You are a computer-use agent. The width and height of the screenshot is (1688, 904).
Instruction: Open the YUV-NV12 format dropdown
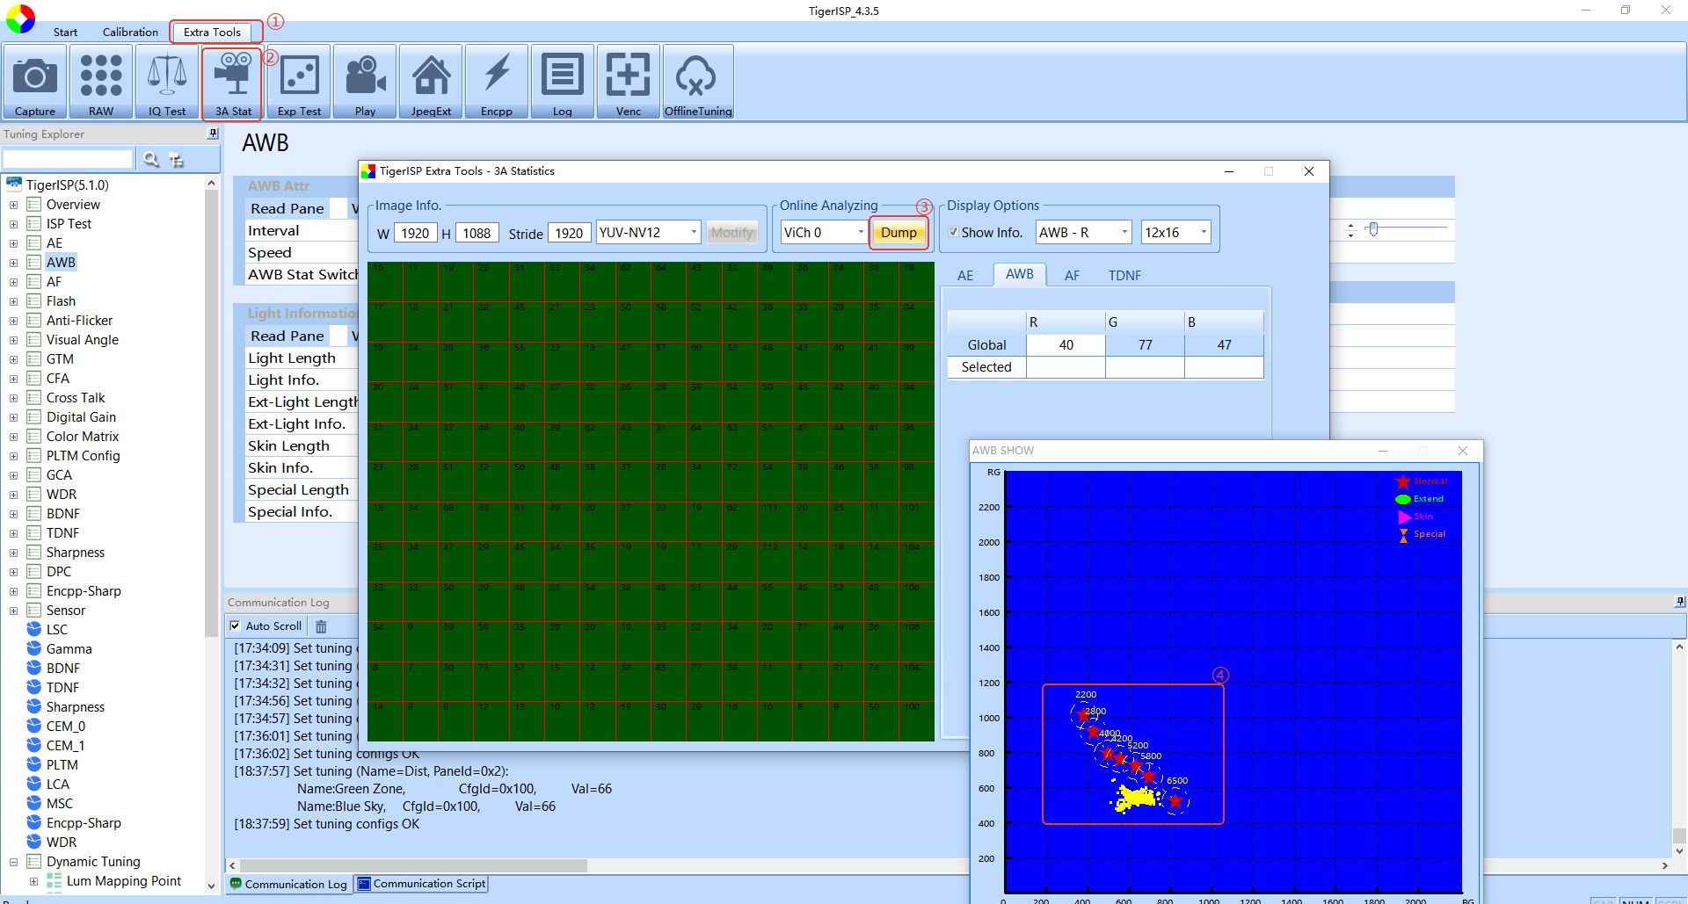coord(649,232)
